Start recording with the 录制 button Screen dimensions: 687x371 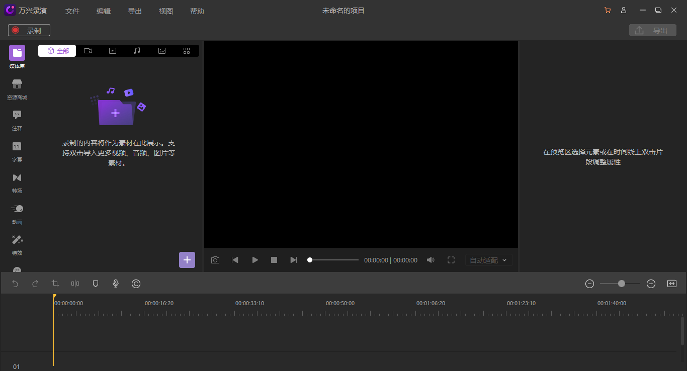pos(29,30)
